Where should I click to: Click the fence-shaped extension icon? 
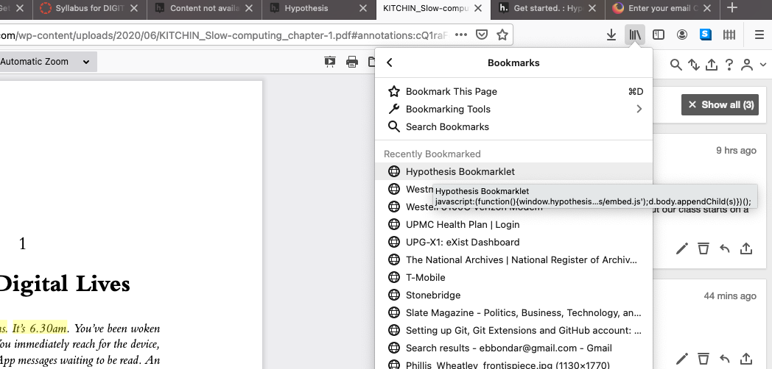(x=729, y=35)
